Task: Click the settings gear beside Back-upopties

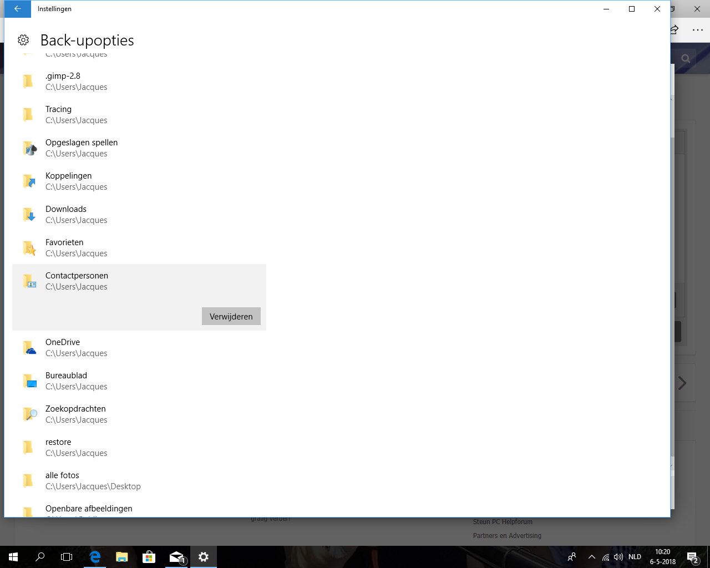Action: (23, 40)
